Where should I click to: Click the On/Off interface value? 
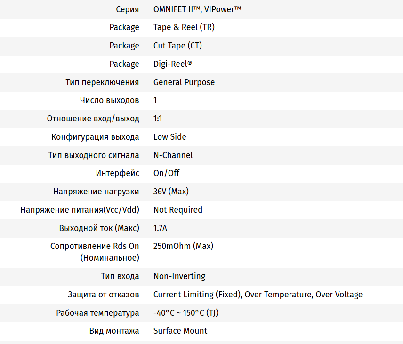coord(166,173)
